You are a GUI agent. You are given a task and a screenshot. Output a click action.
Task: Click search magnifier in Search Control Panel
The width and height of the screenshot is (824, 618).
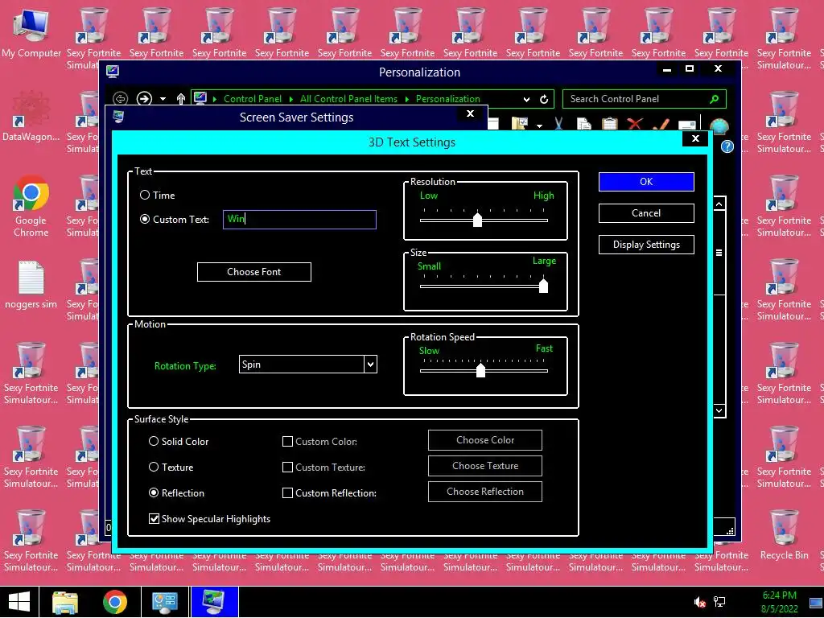coord(714,99)
